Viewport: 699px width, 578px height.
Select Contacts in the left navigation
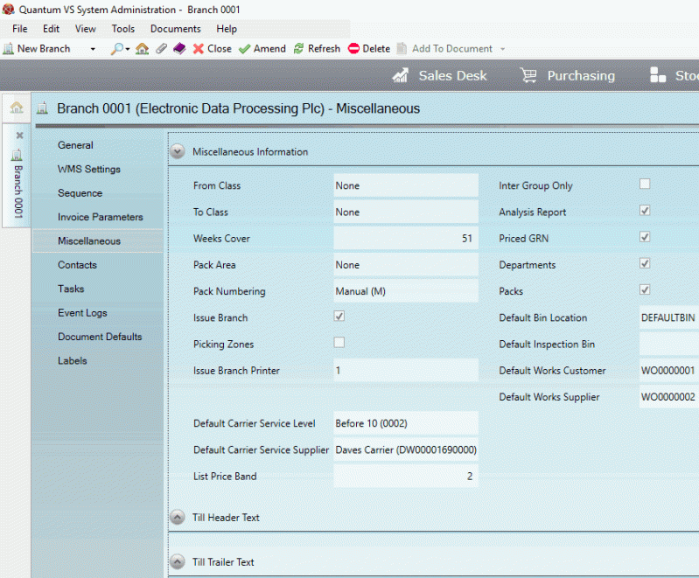[77, 265]
